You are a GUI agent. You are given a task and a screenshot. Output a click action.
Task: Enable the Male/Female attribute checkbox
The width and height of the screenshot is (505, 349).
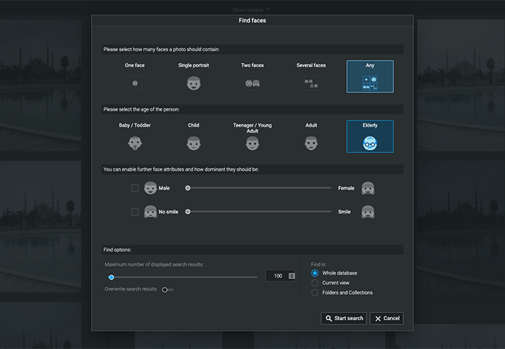coord(135,188)
